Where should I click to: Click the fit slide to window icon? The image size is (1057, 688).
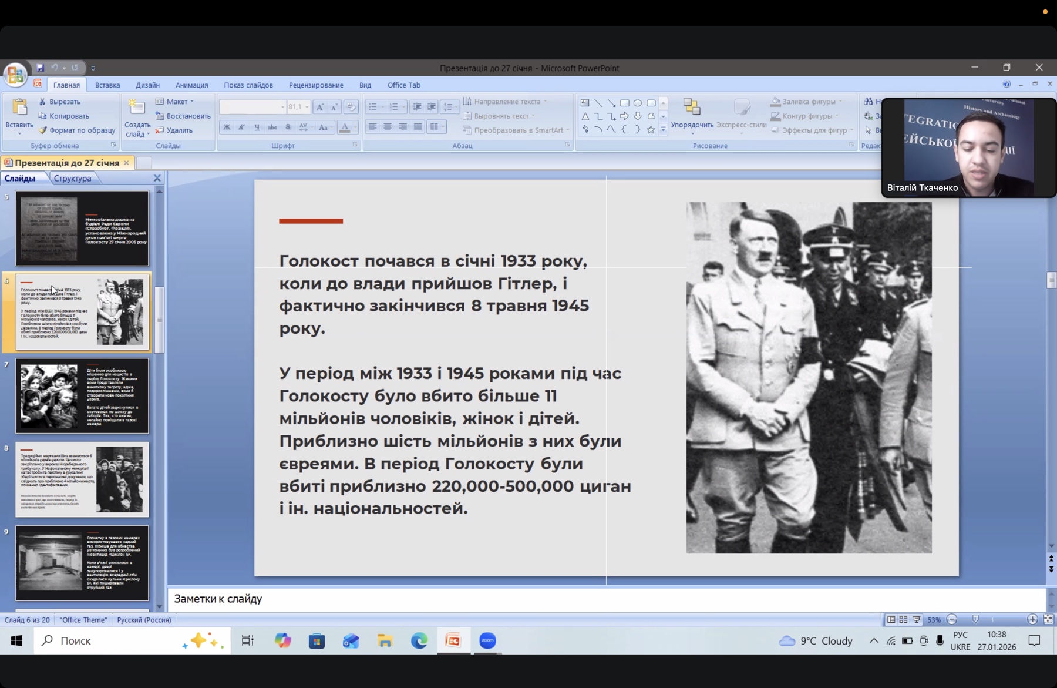[1048, 619]
